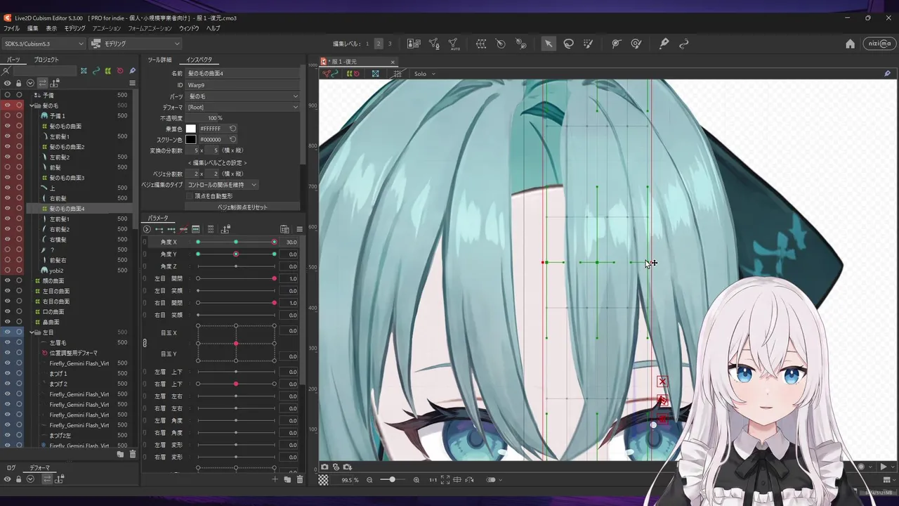Collapse the 左目 folder tree arrow
This screenshot has height=506, width=899.
(x=32, y=332)
